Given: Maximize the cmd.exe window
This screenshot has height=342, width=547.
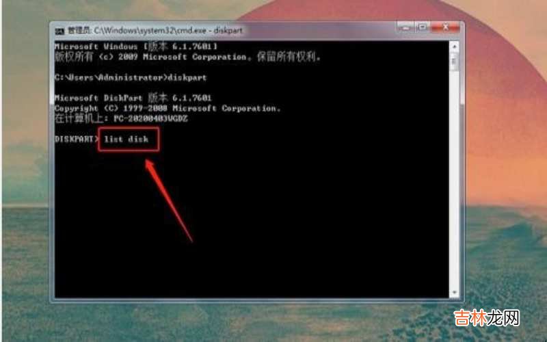Looking at the screenshot, I should pyautogui.click(x=423, y=27).
